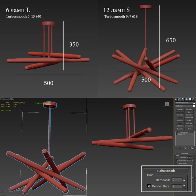Click Symmetry button beside Cap Holes
This screenshot has height=196, width=196.
point(189,115)
